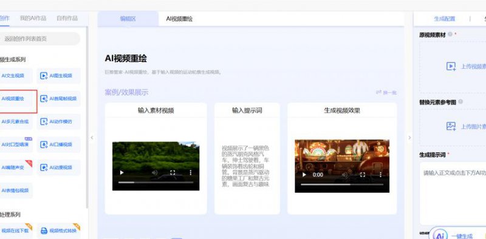The image size is (486, 239).
Task: Click the help icon next to 原视频素材
Action: click(450, 34)
